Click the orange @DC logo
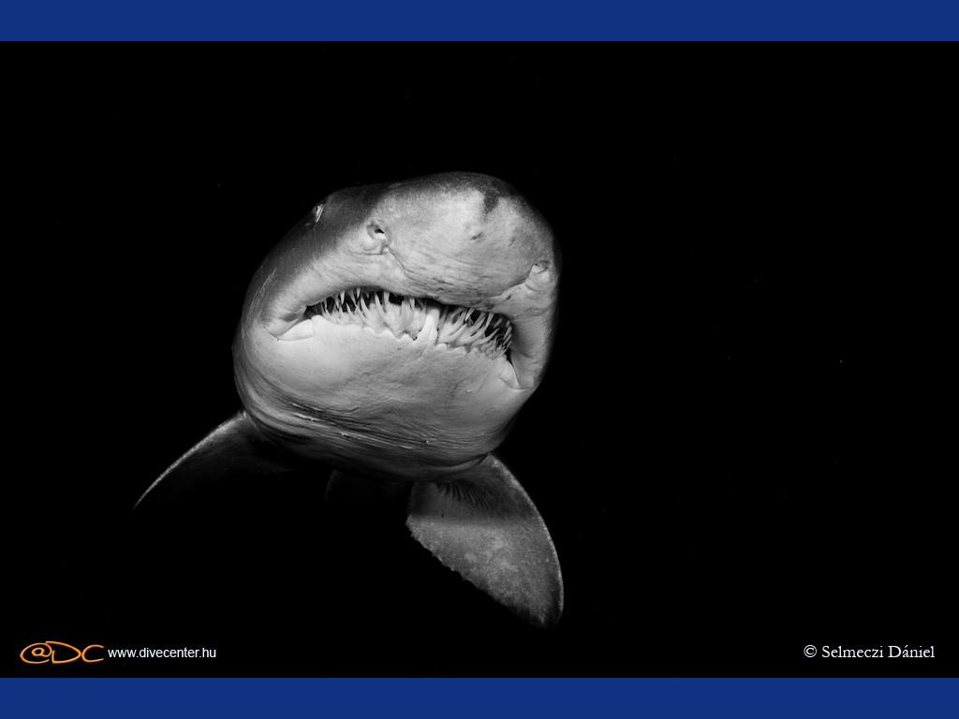 (62, 653)
